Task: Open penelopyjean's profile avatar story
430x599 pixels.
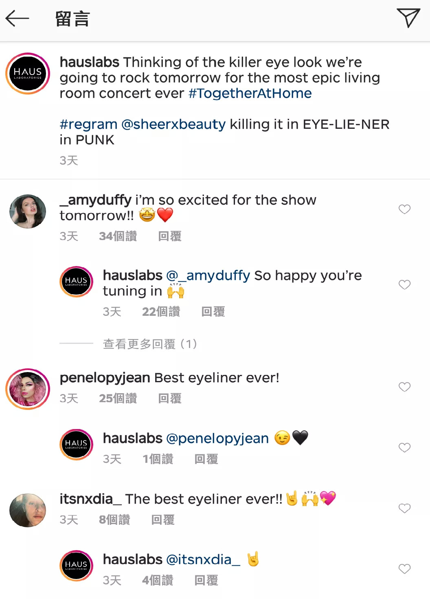Action: pyautogui.click(x=28, y=389)
